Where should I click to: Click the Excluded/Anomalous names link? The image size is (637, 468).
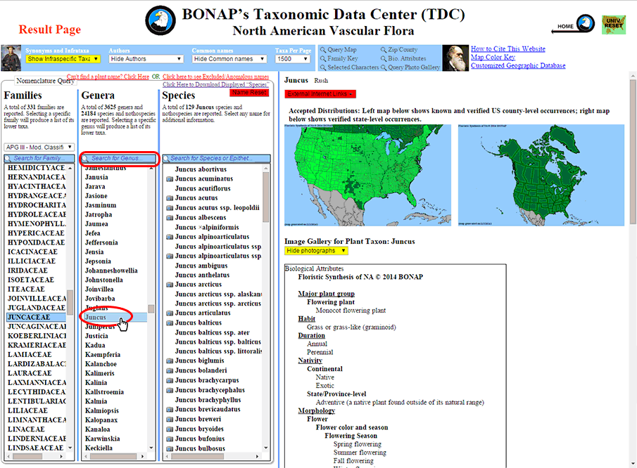click(215, 77)
